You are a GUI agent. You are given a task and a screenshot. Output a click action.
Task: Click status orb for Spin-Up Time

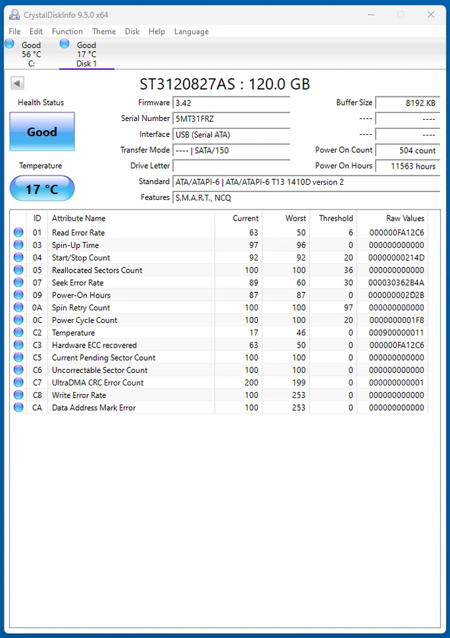tap(19, 245)
